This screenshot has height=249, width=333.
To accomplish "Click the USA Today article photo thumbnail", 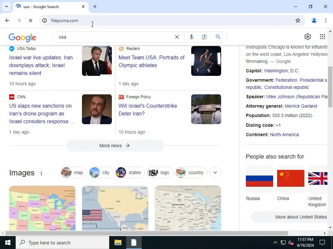I will click(x=97, y=61).
